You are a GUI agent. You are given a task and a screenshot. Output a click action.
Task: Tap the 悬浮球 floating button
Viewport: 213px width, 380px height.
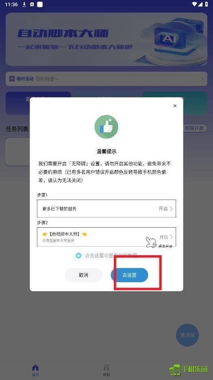tap(187, 335)
